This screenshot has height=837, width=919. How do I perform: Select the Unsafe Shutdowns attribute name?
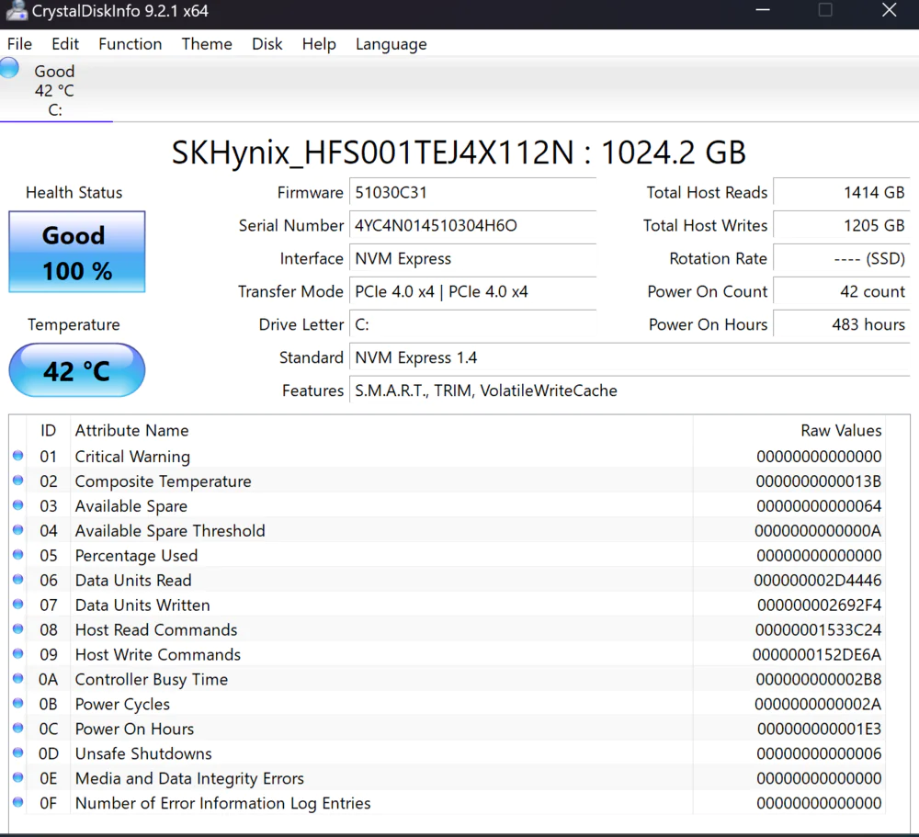click(143, 753)
